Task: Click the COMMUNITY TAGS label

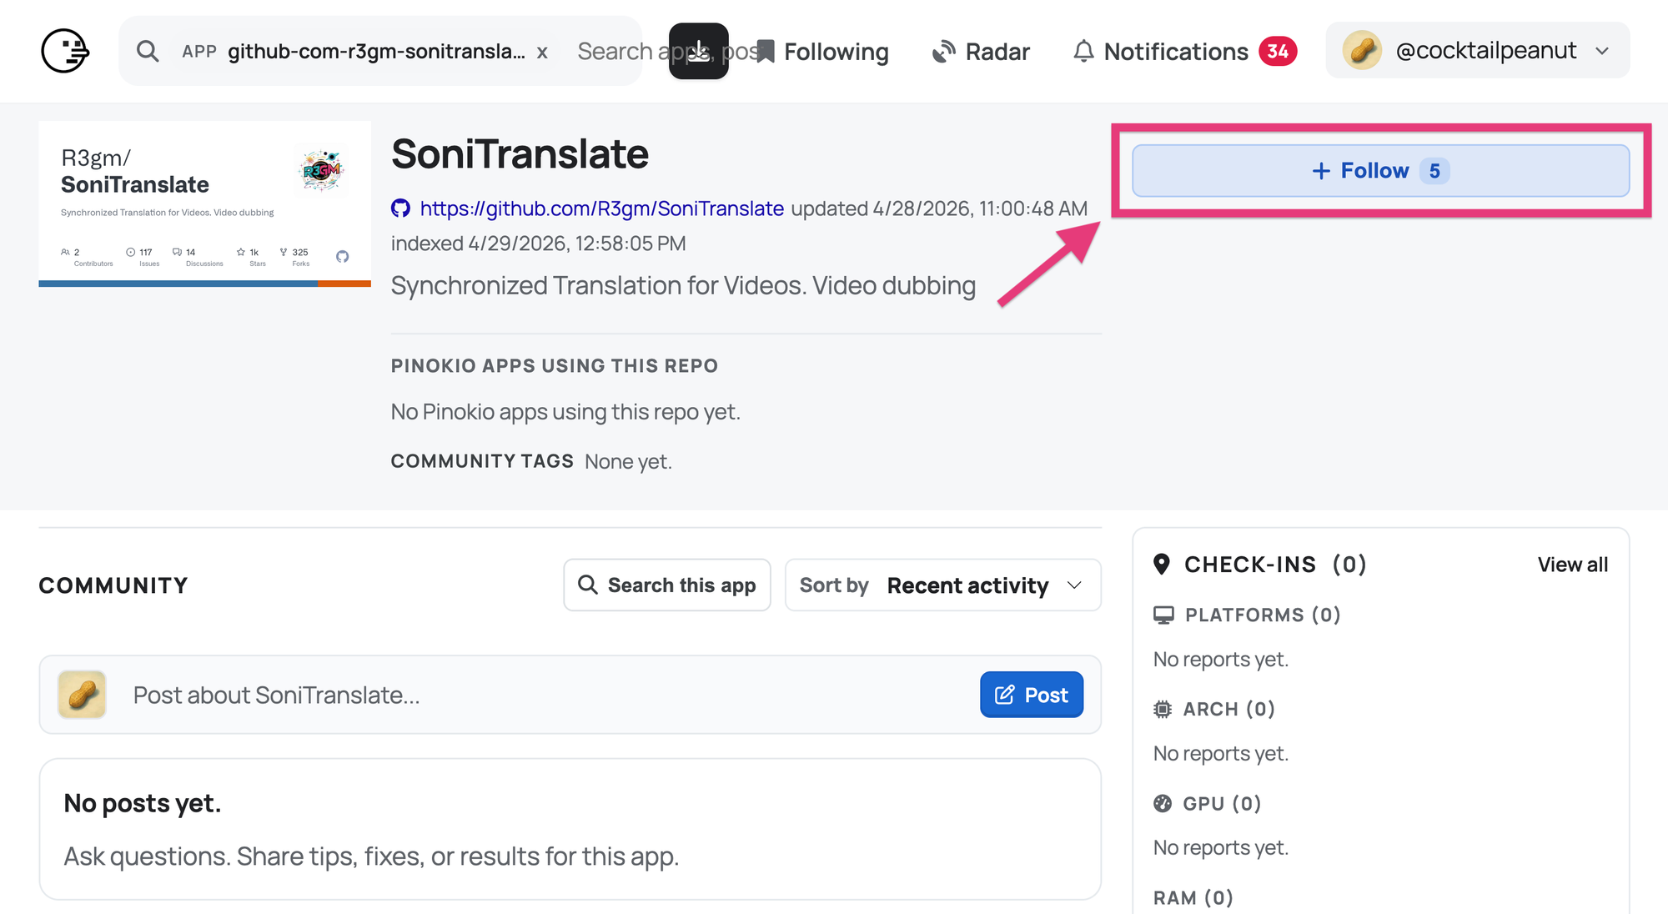Action: coord(482,461)
